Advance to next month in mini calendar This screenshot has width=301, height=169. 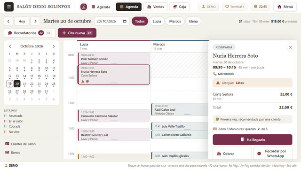[54, 46]
